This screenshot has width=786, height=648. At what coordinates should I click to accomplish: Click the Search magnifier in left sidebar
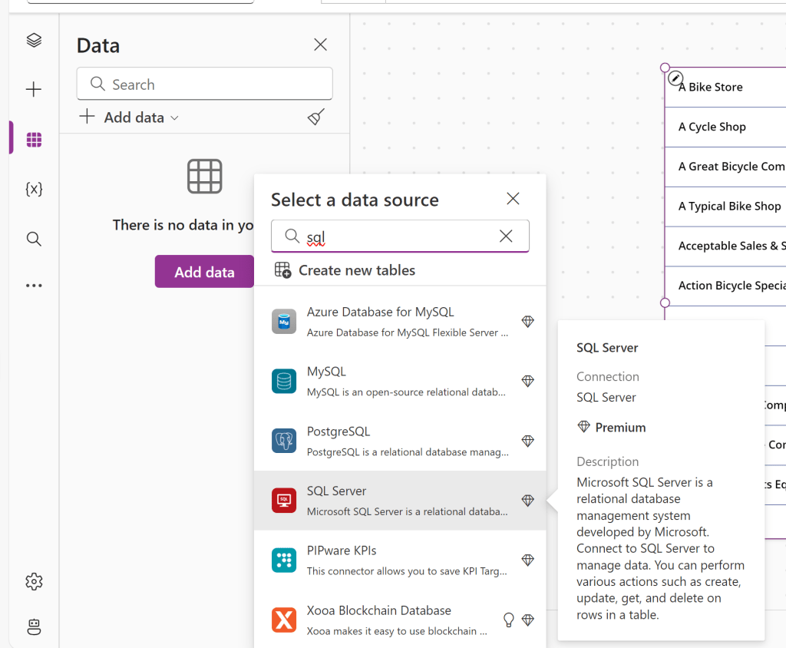(x=34, y=239)
